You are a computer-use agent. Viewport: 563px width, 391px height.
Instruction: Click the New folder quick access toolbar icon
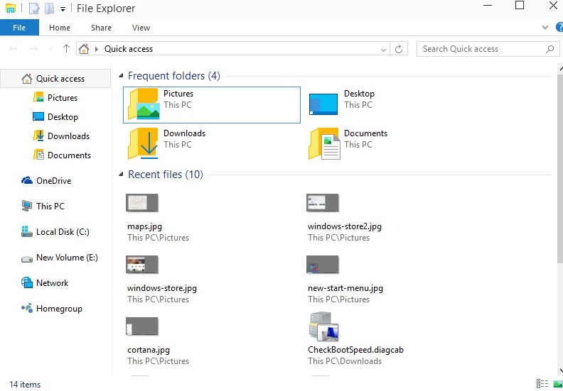tap(49, 9)
